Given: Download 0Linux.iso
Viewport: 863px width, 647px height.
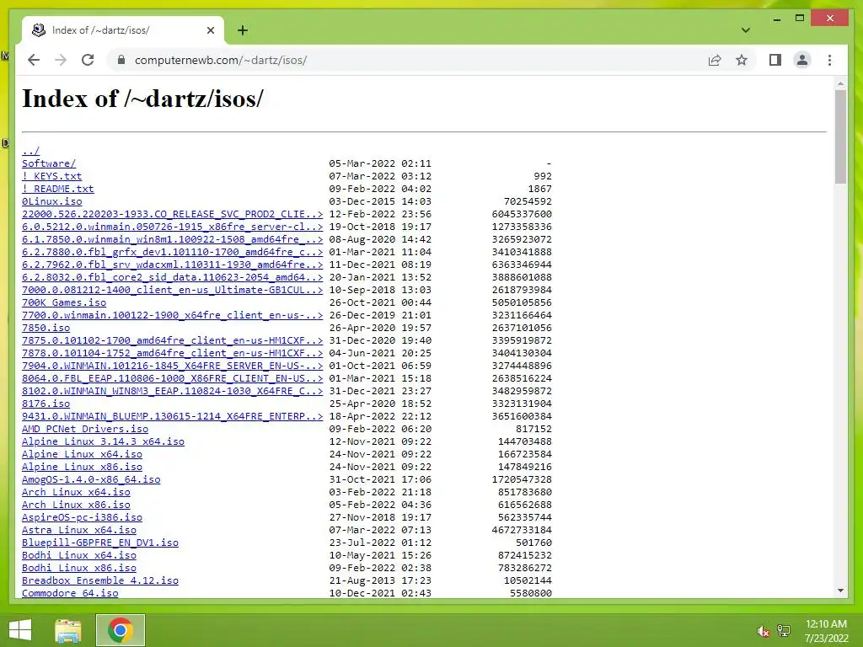Looking at the screenshot, I should pyautogui.click(x=51, y=201).
